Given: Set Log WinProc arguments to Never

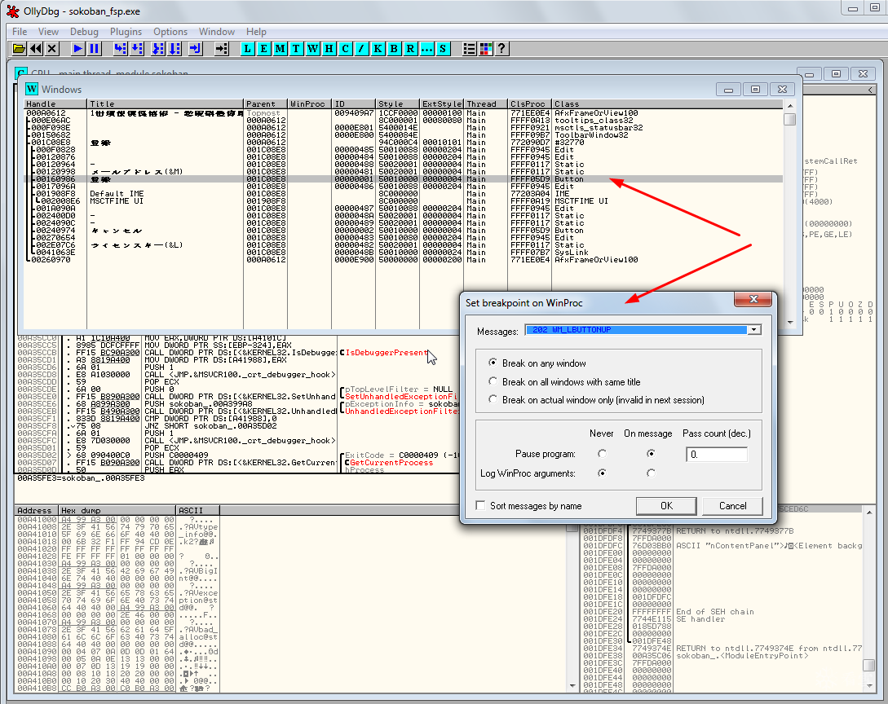Looking at the screenshot, I should pyautogui.click(x=602, y=473).
